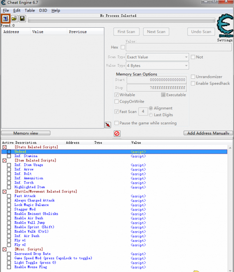This screenshot has height=272, width=234.
Task: Toggle Item Related Scripts group checkbox
Action: pos(5,161)
